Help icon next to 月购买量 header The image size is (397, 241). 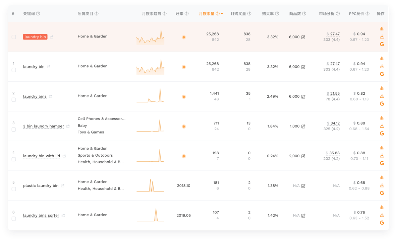pos(249,14)
